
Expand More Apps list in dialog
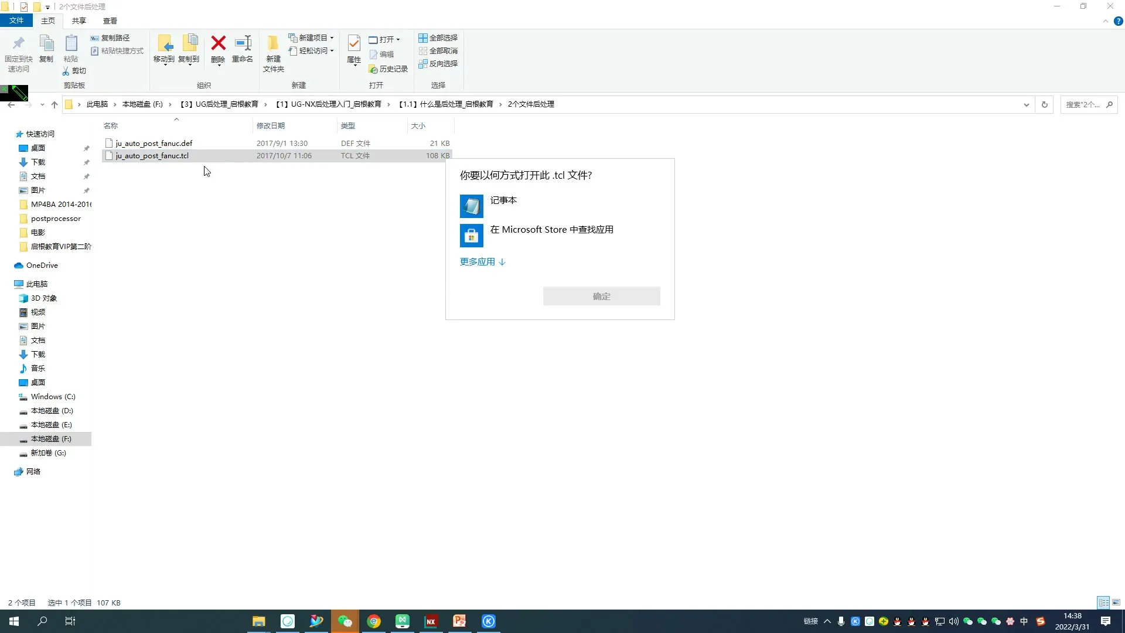coord(482,262)
